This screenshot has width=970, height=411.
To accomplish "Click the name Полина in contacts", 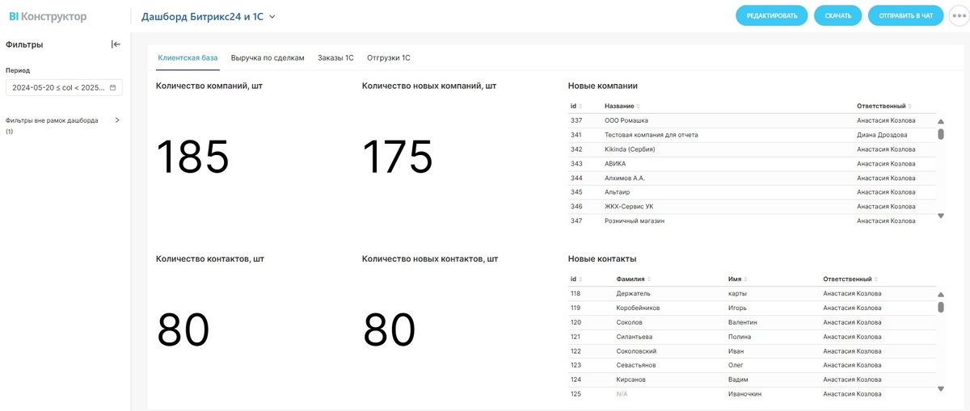I will 740,337.
